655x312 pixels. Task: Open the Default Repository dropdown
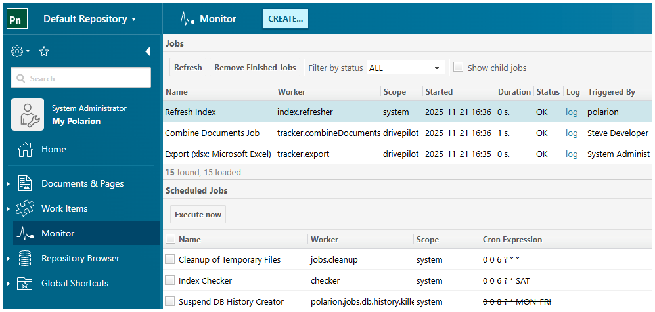point(89,19)
